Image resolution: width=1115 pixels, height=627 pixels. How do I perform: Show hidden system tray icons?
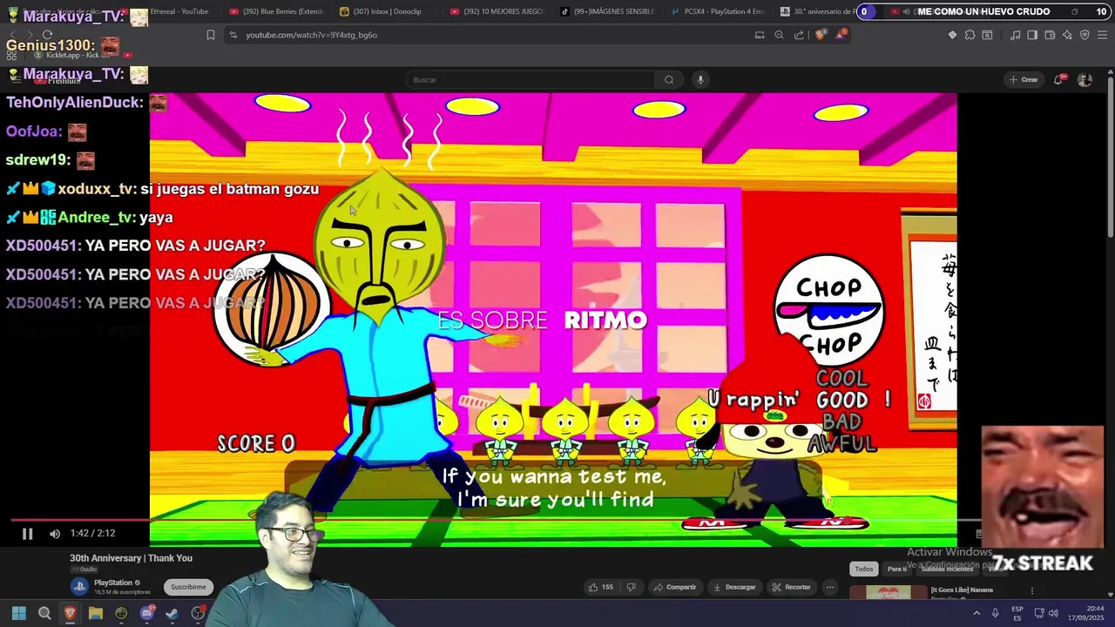click(x=976, y=613)
